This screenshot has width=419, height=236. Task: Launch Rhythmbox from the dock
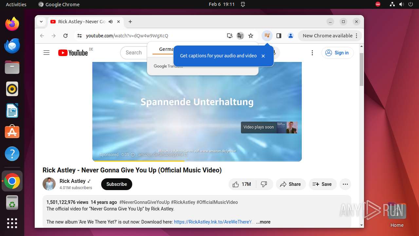[12, 89]
